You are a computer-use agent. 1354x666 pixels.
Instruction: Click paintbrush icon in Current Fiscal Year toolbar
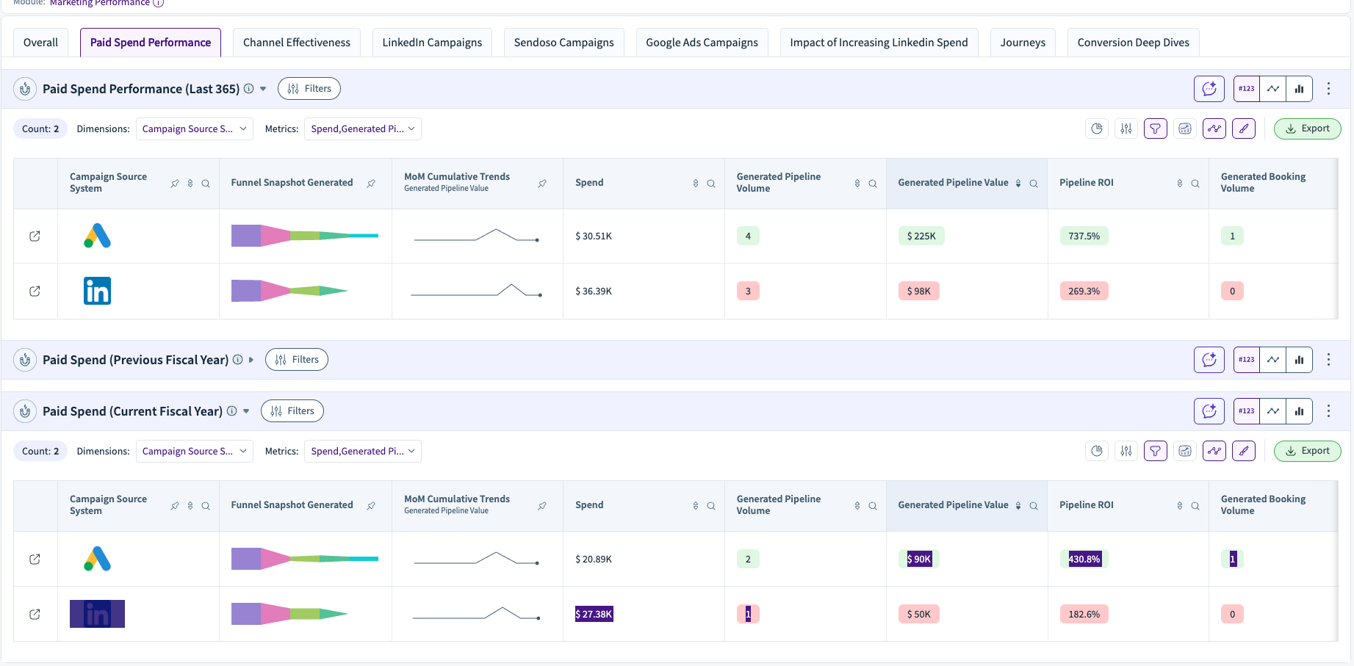[1243, 451]
